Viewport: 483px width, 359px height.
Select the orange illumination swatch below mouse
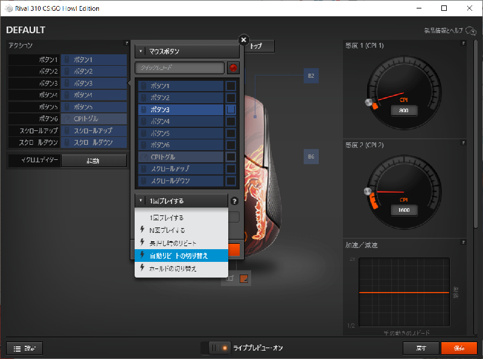(244, 279)
